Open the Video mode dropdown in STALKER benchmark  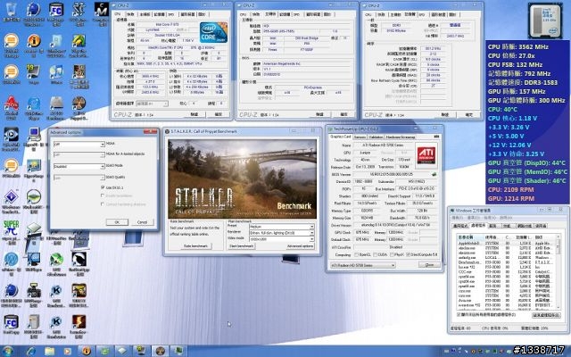(x=282, y=239)
